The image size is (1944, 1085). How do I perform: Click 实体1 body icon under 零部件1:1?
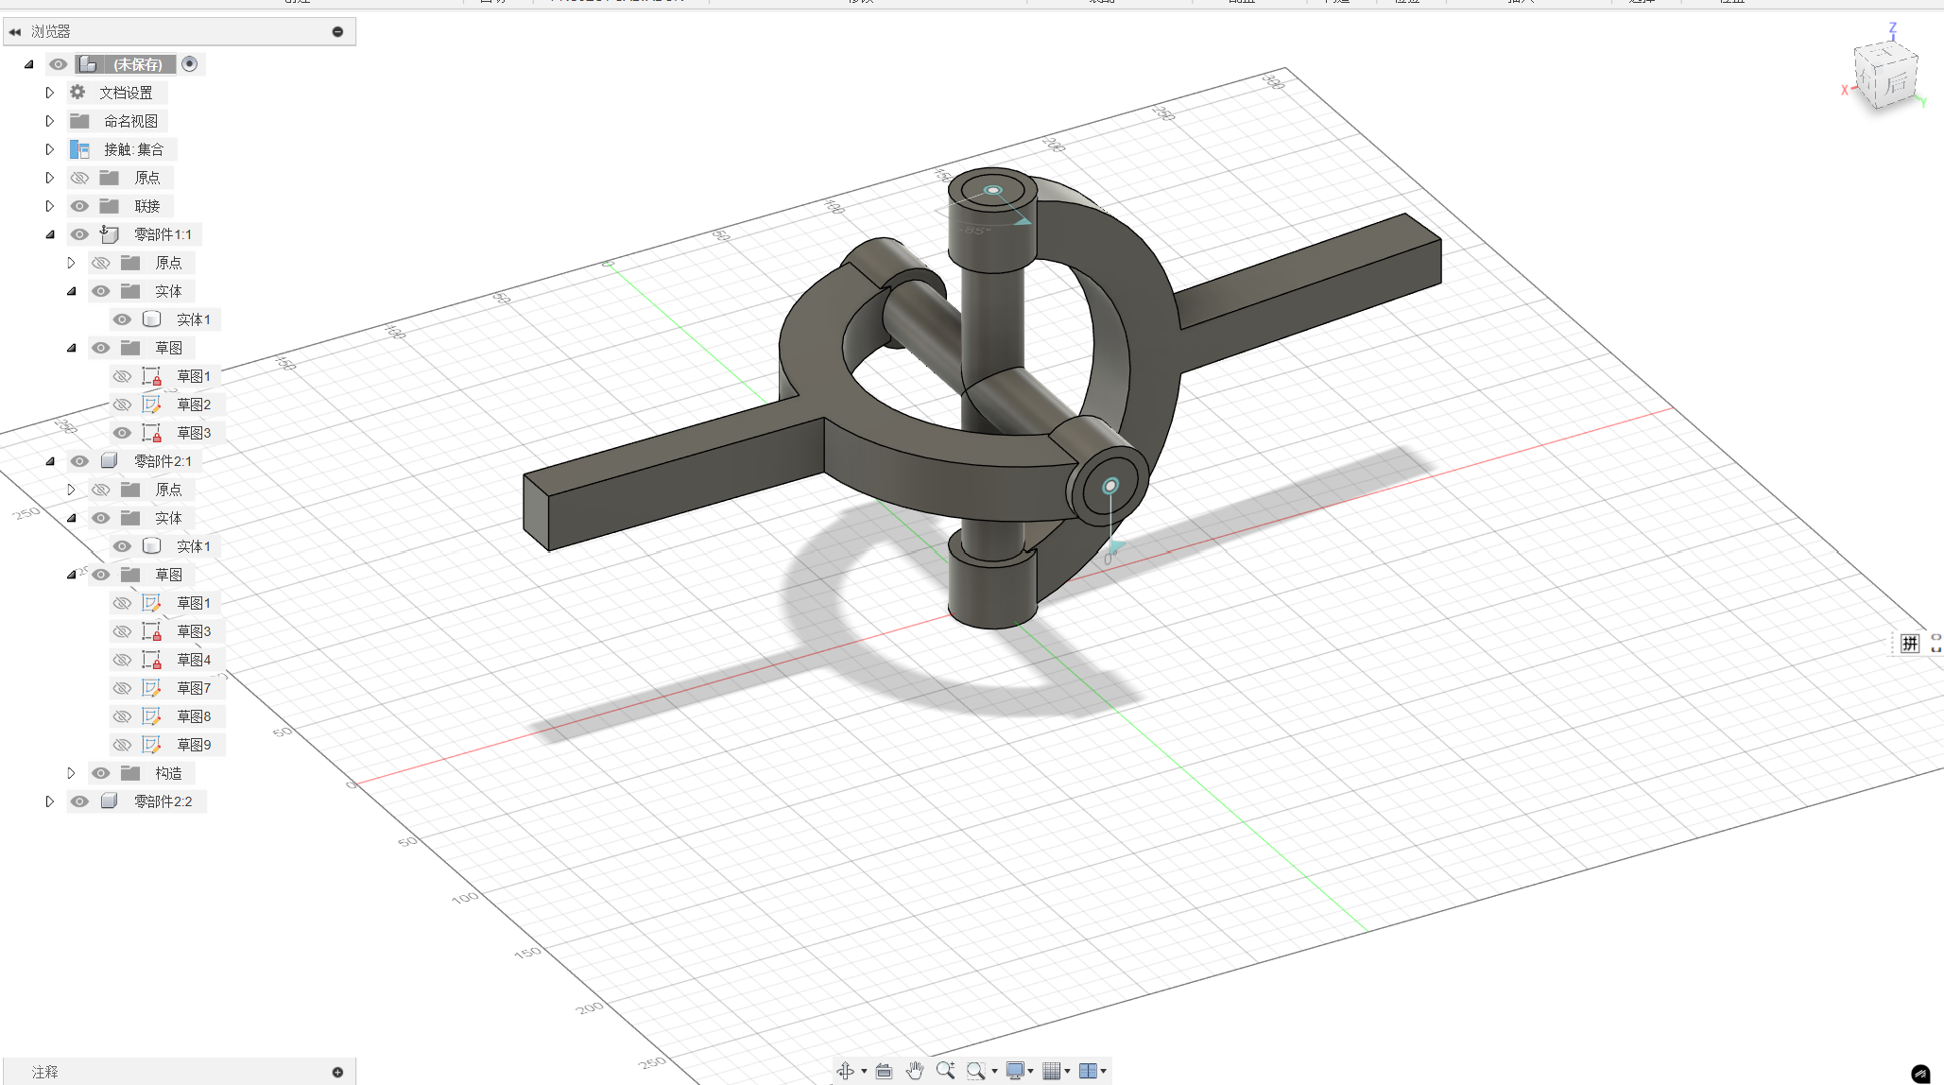(x=151, y=319)
